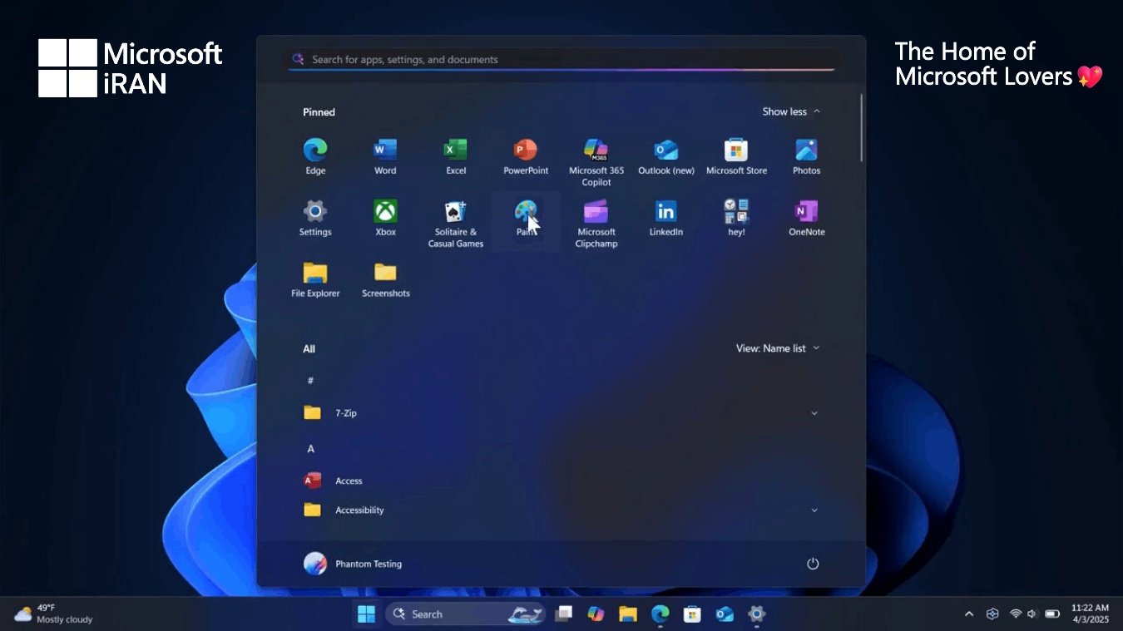Click the Start menu scrollbar

pyautogui.click(x=861, y=127)
